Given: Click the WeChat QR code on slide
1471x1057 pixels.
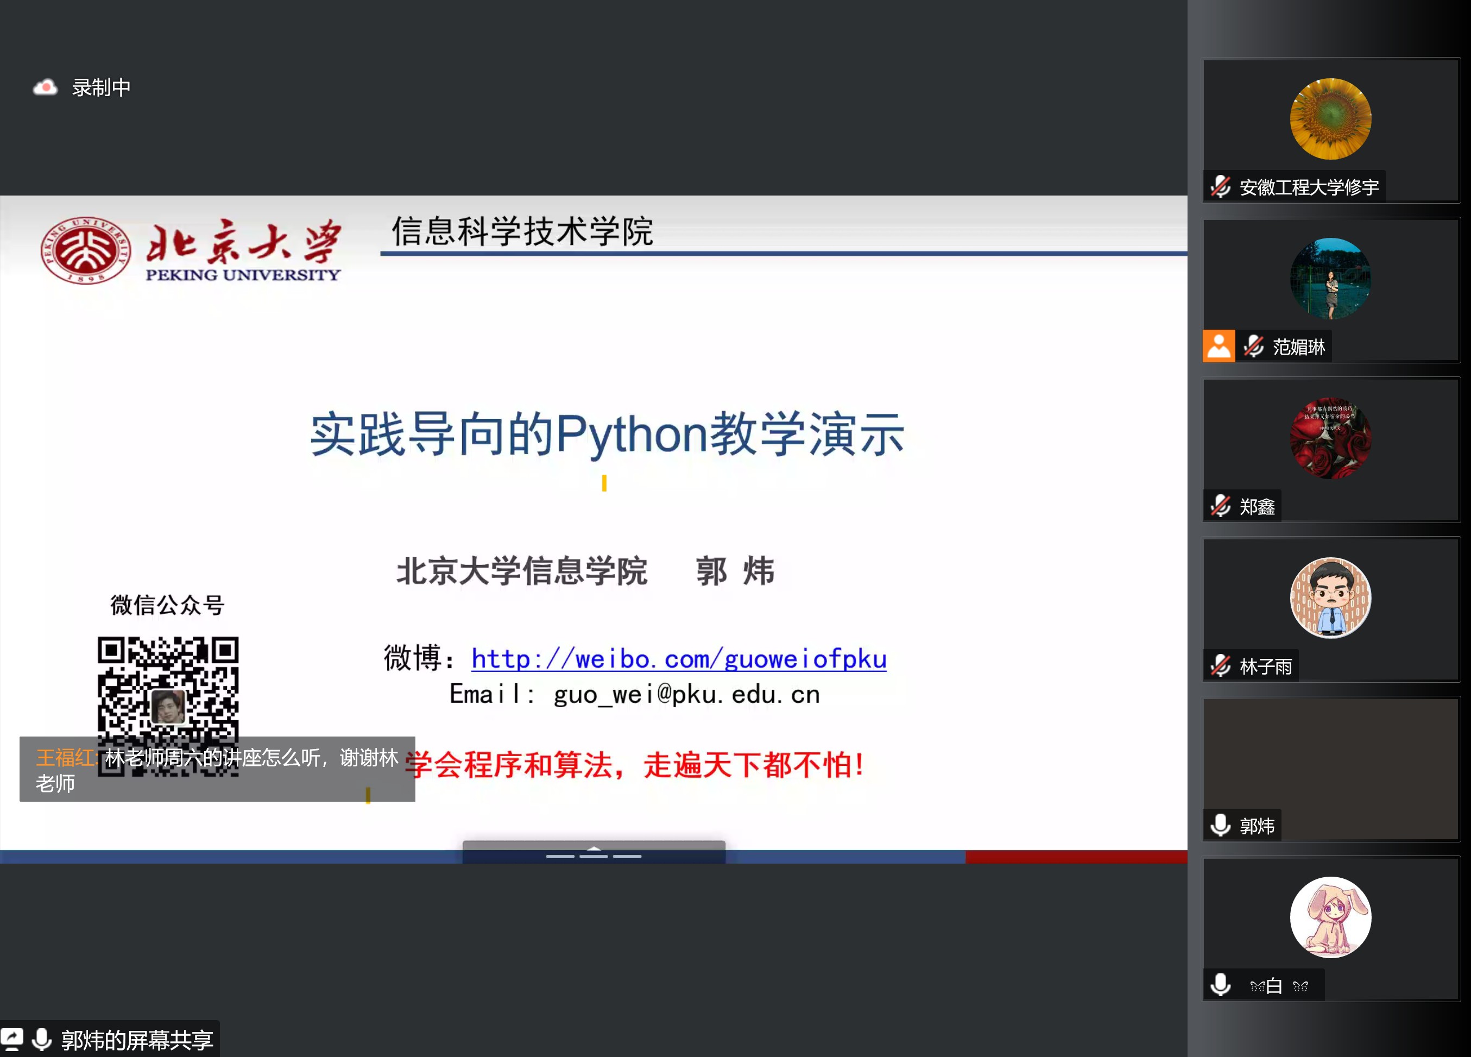Looking at the screenshot, I should 168,688.
